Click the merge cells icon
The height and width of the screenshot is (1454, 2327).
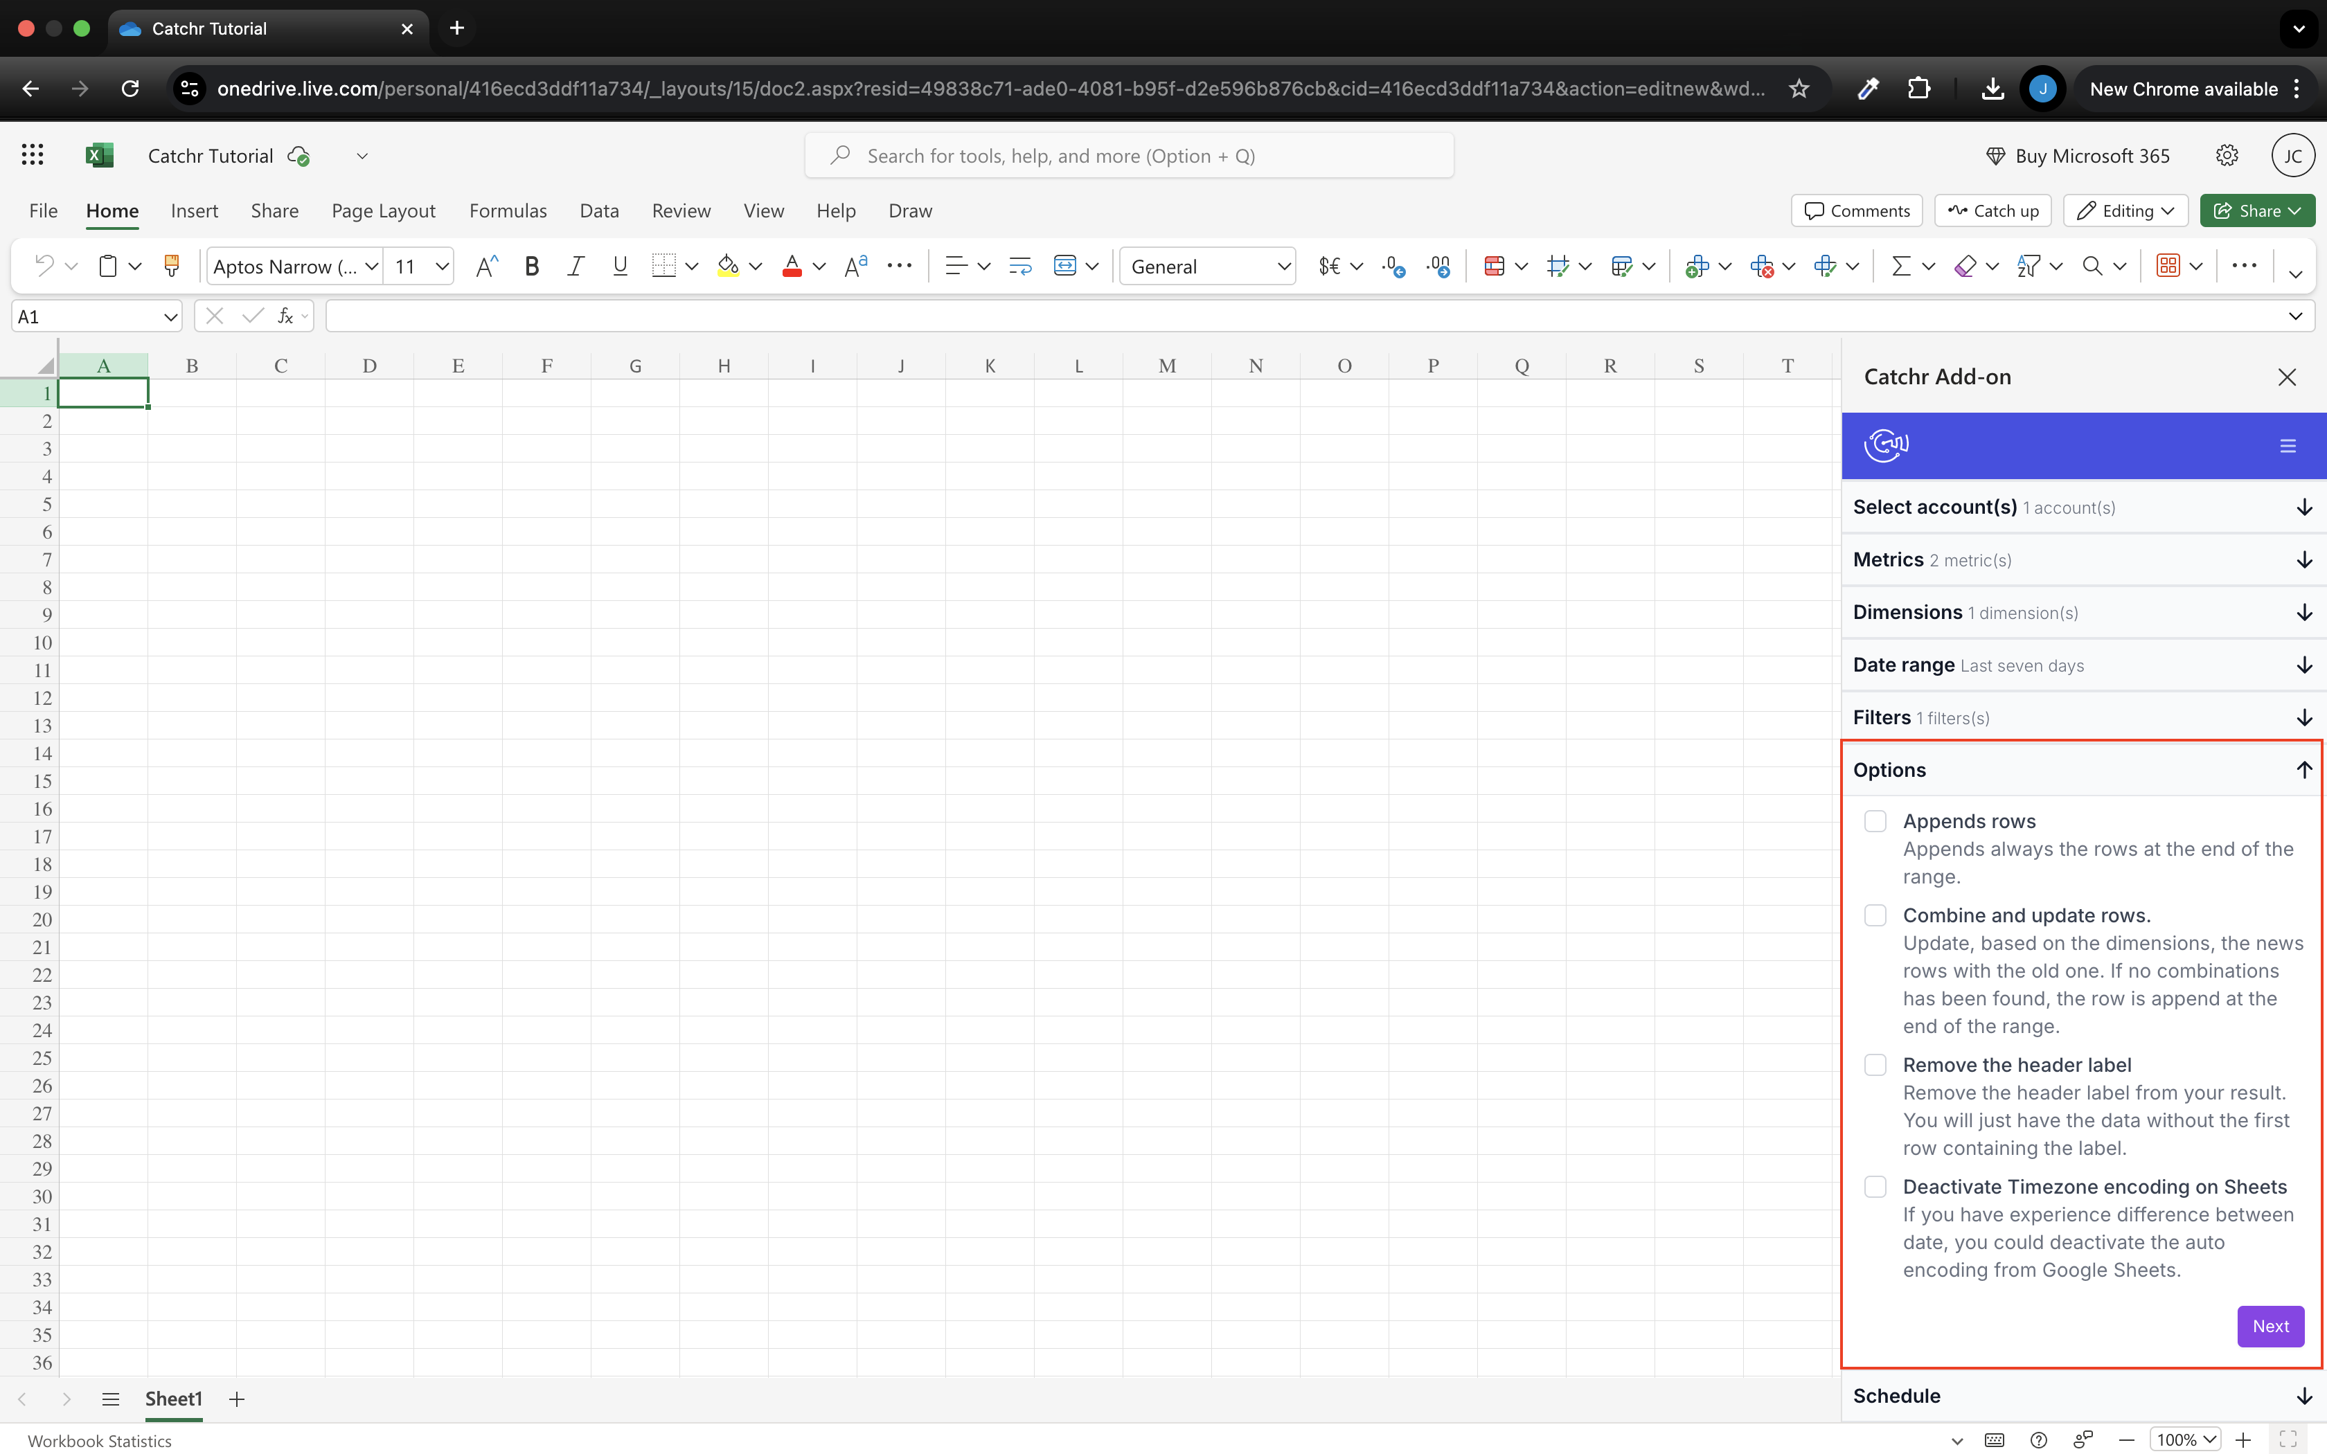(x=1064, y=267)
